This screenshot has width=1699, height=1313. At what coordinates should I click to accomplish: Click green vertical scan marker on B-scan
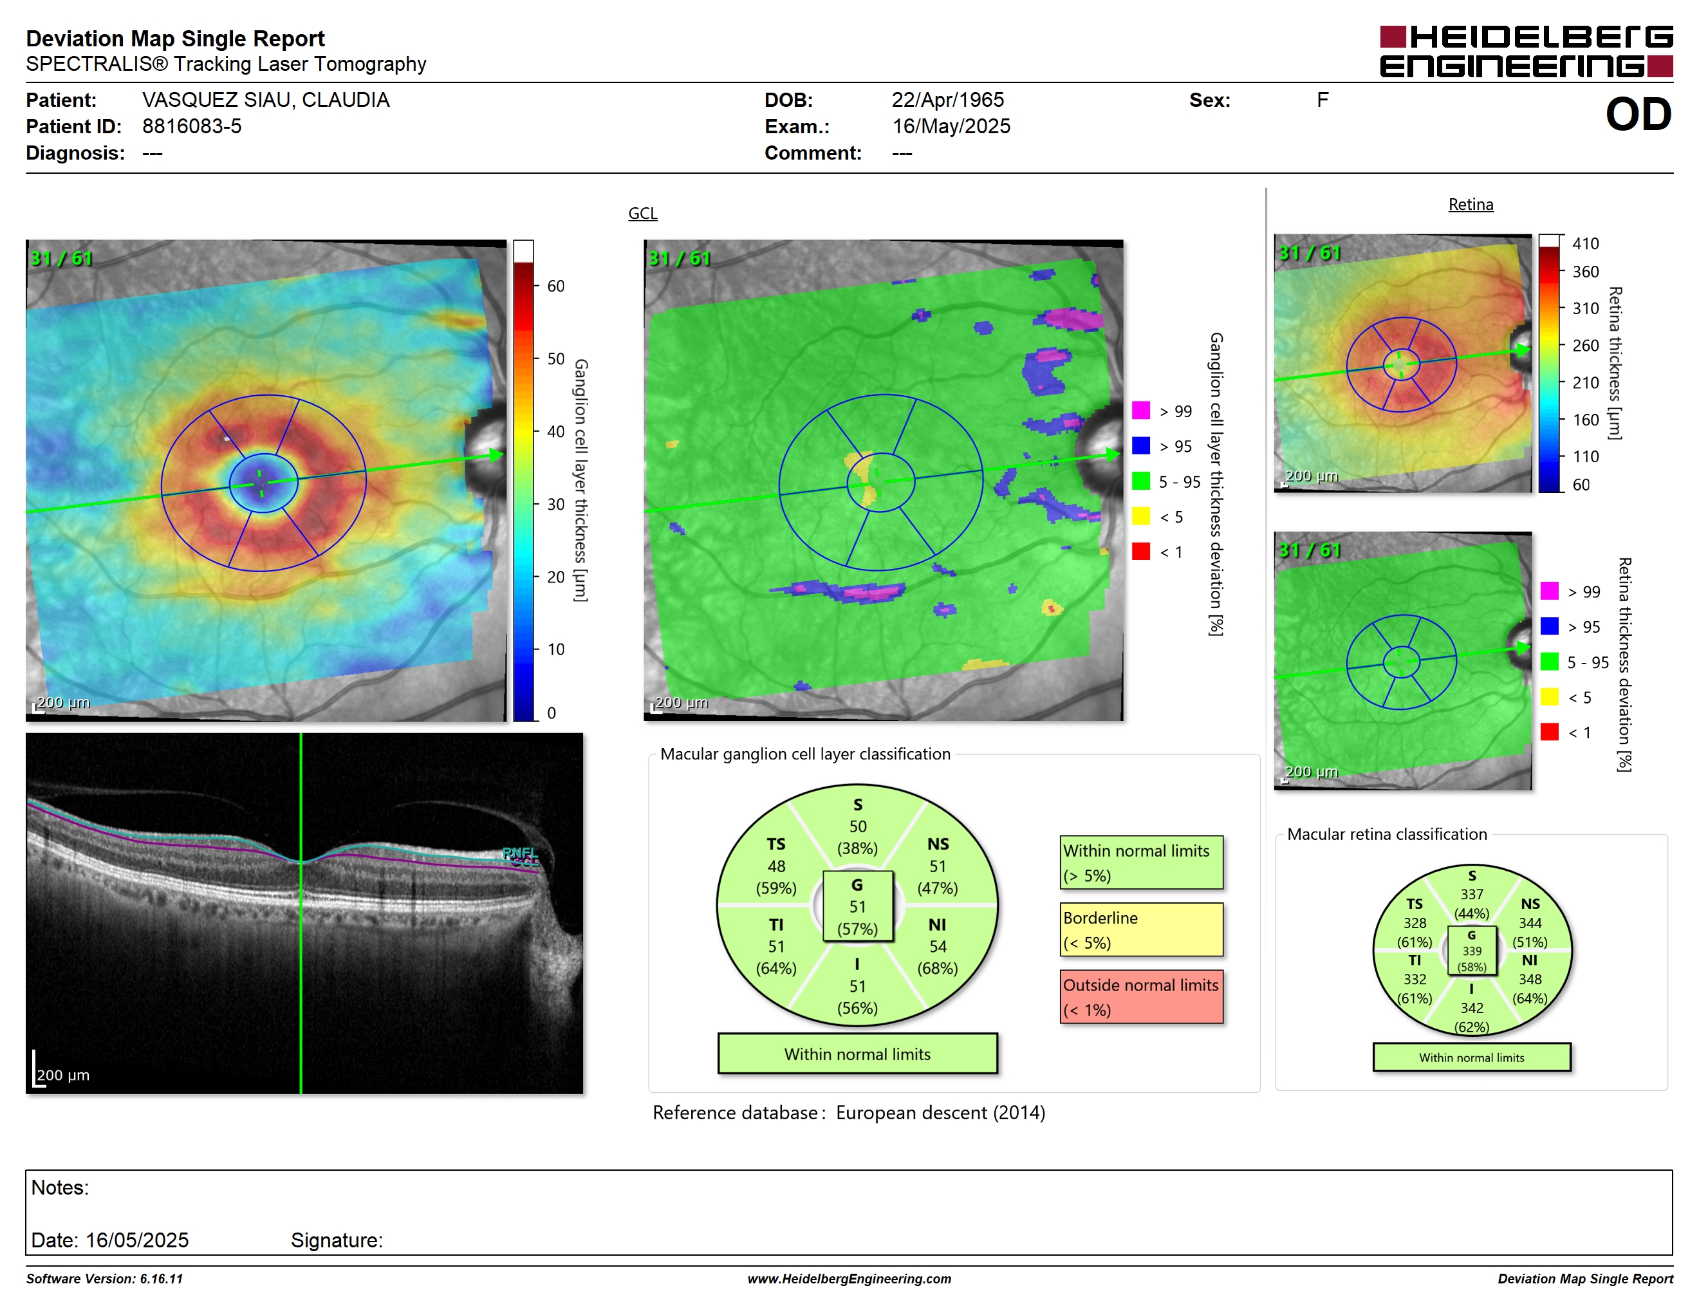tap(301, 913)
